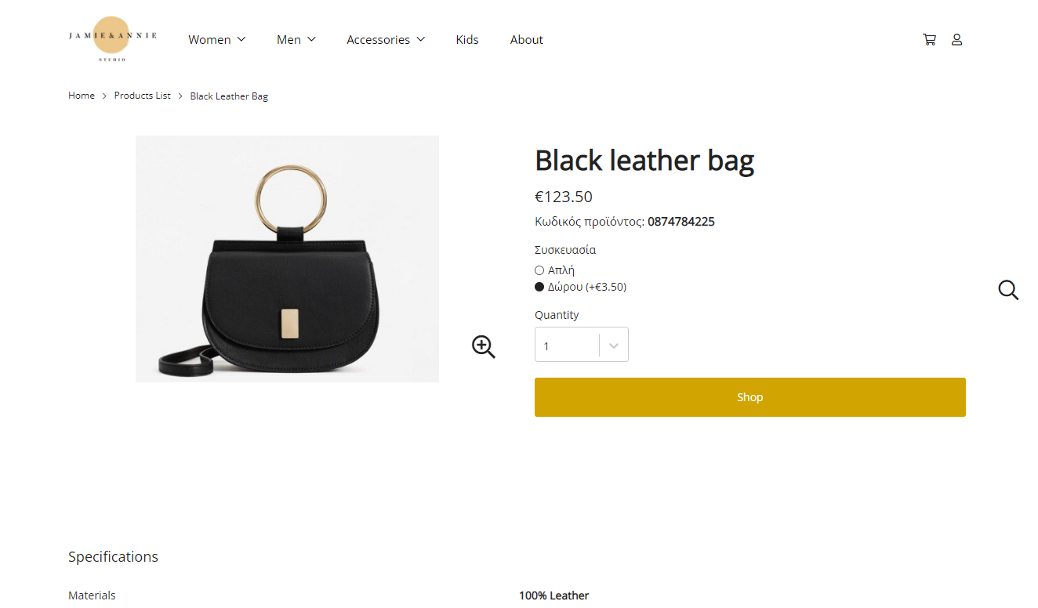This screenshot has height=608, width=1038.
Task: Click the search magnifier icon
Action: 1008,290
